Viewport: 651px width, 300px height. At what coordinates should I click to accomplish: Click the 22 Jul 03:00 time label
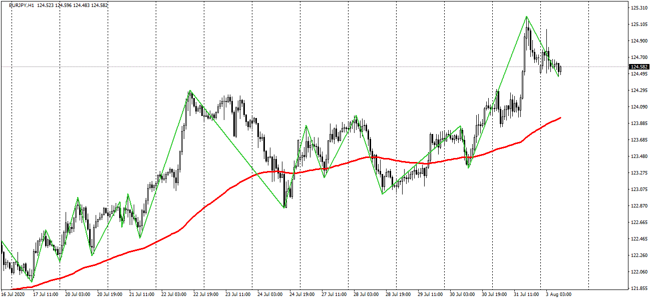pos(174,294)
